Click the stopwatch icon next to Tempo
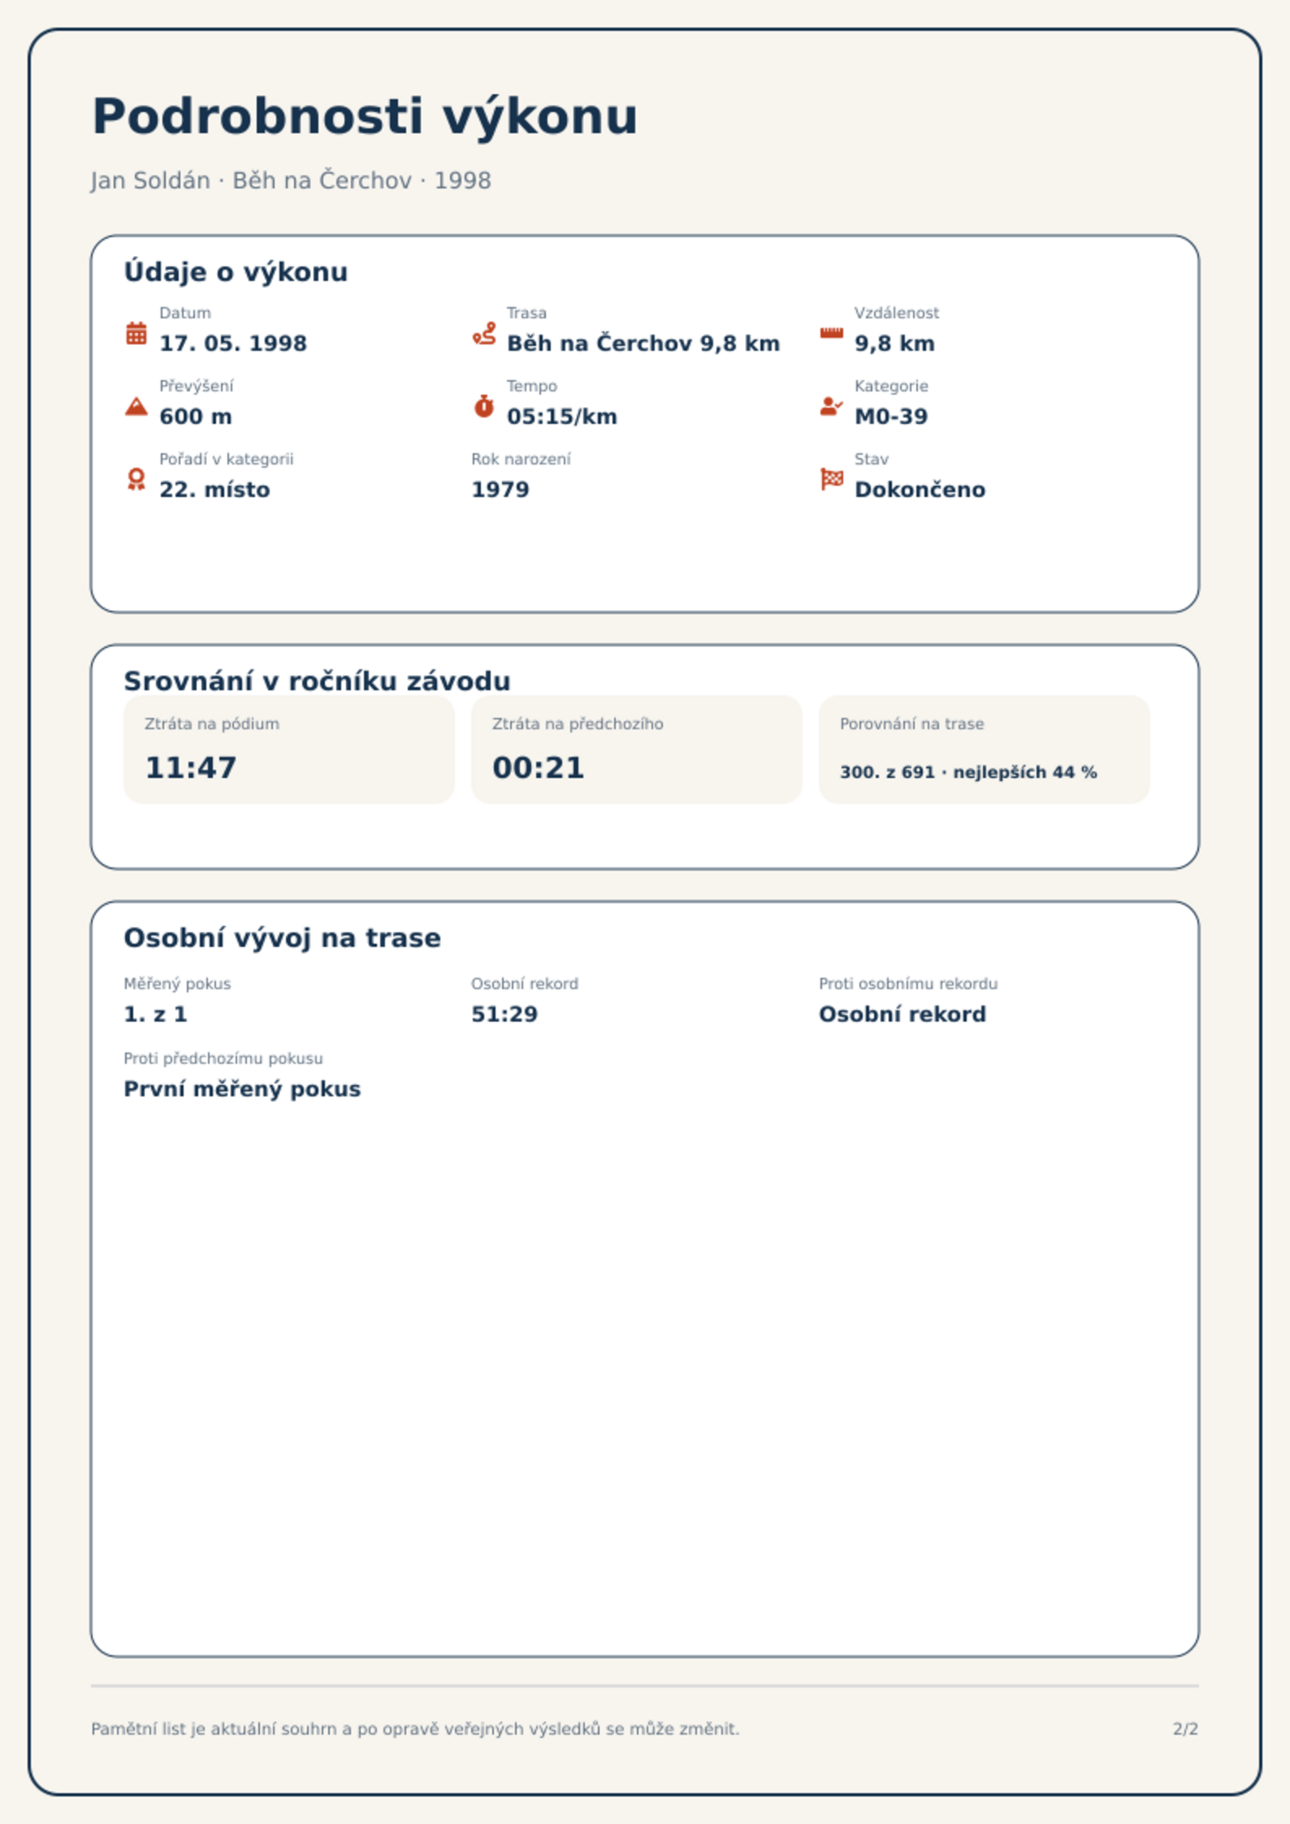The height and width of the screenshot is (1824, 1290). pyautogui.click(x=484, y=406)
